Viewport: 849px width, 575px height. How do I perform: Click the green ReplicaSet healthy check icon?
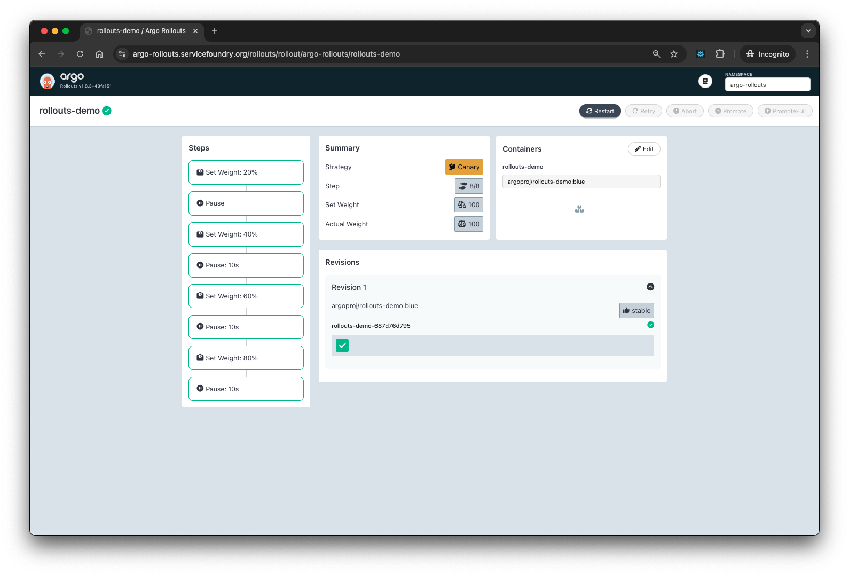pyautogui.click(x=650, y=325)
